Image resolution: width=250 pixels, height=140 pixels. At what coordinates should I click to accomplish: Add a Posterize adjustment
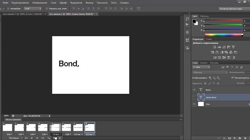(x=220, y=57)
